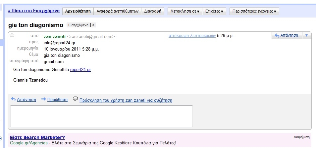Open the Μετακίνηση σε dropdown
This screenshot has height=148, width=316.
(185, 11)
